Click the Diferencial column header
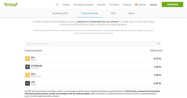Screen dimensions: 187x98 [156, 51]
